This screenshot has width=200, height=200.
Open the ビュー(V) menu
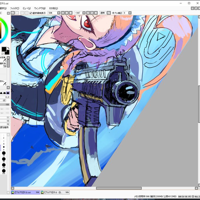pyautogui.click(x=27, y=8)
